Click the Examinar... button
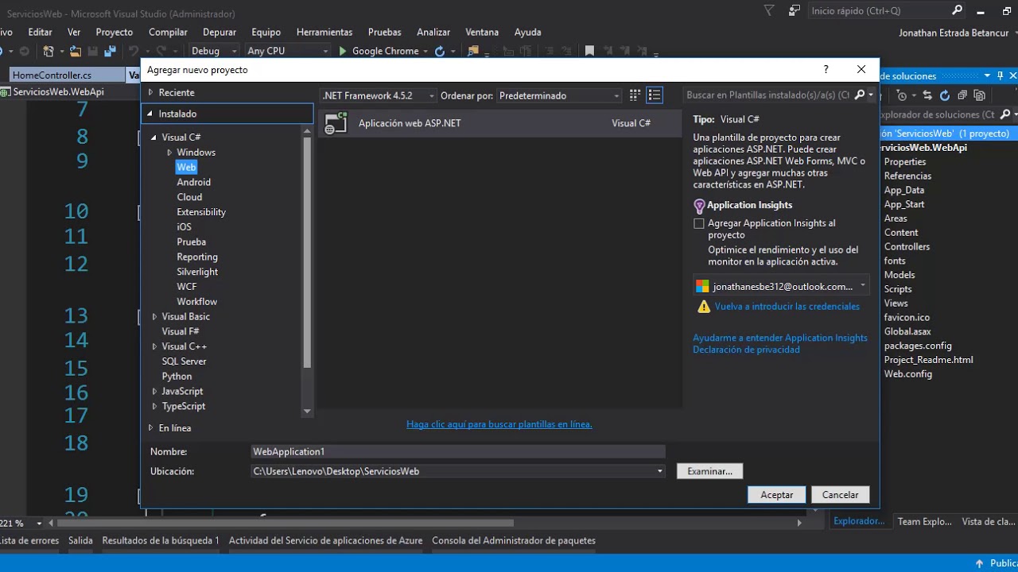 (709, 471)
